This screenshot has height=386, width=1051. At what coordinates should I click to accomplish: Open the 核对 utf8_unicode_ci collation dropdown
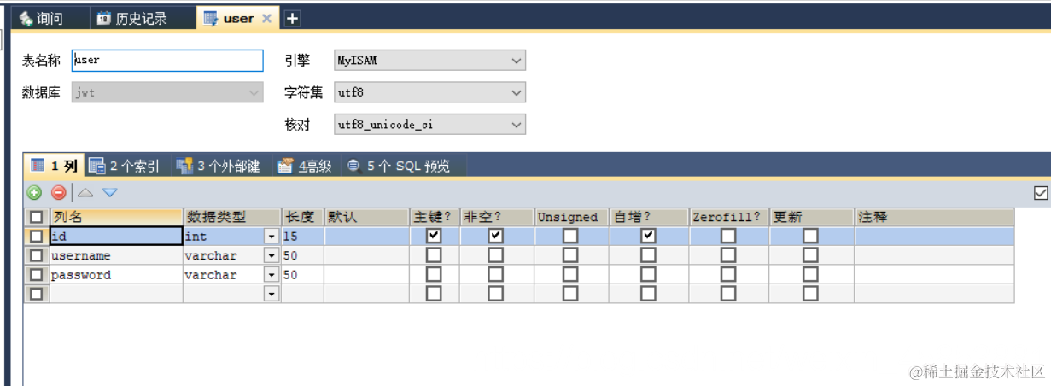[x=430, y=124]
